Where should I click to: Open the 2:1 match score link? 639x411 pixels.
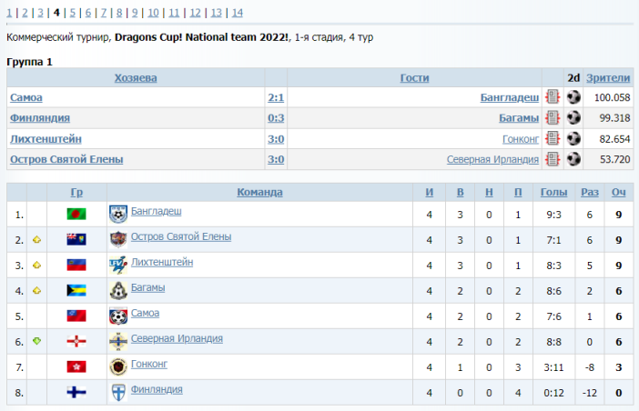click(276, 97)
